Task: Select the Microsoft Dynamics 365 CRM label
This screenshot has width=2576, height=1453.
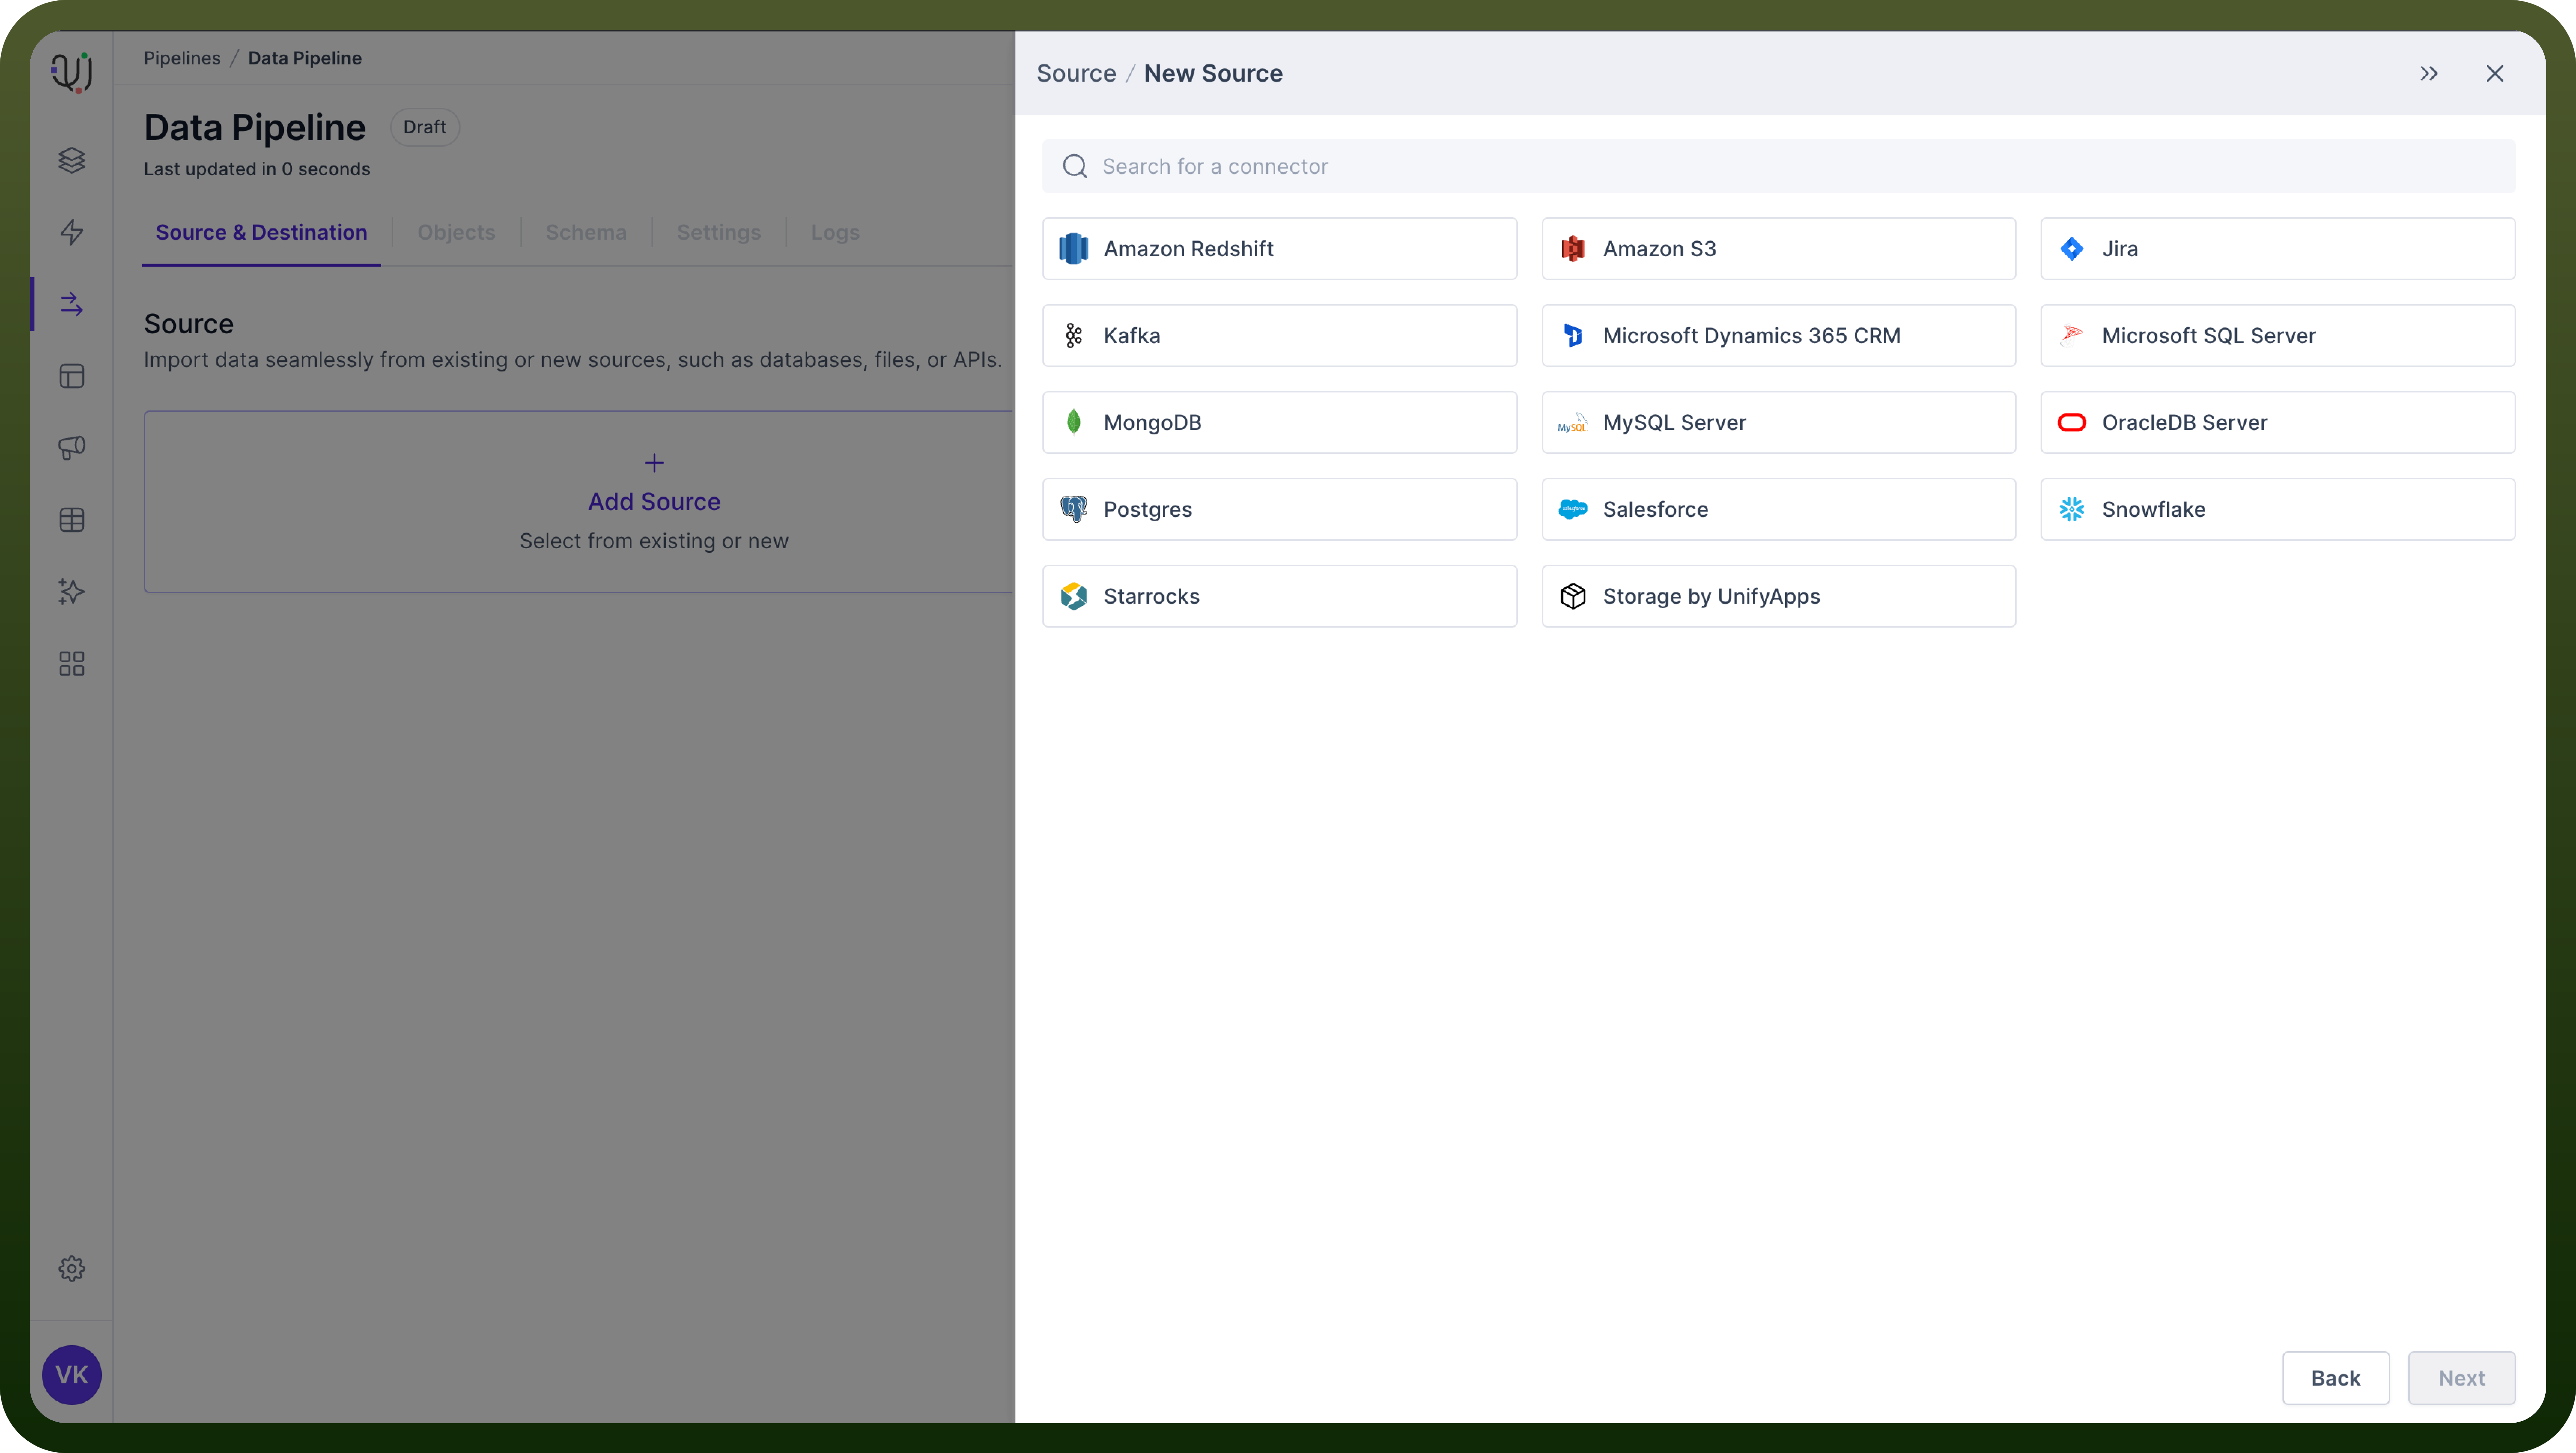Action: point(1751,336)
